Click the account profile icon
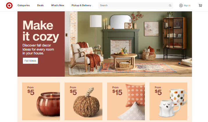The width and height of the screenshot is (208, 122). click(x=181, y=6)
